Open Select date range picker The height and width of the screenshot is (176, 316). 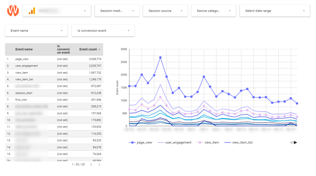(275, 11)
